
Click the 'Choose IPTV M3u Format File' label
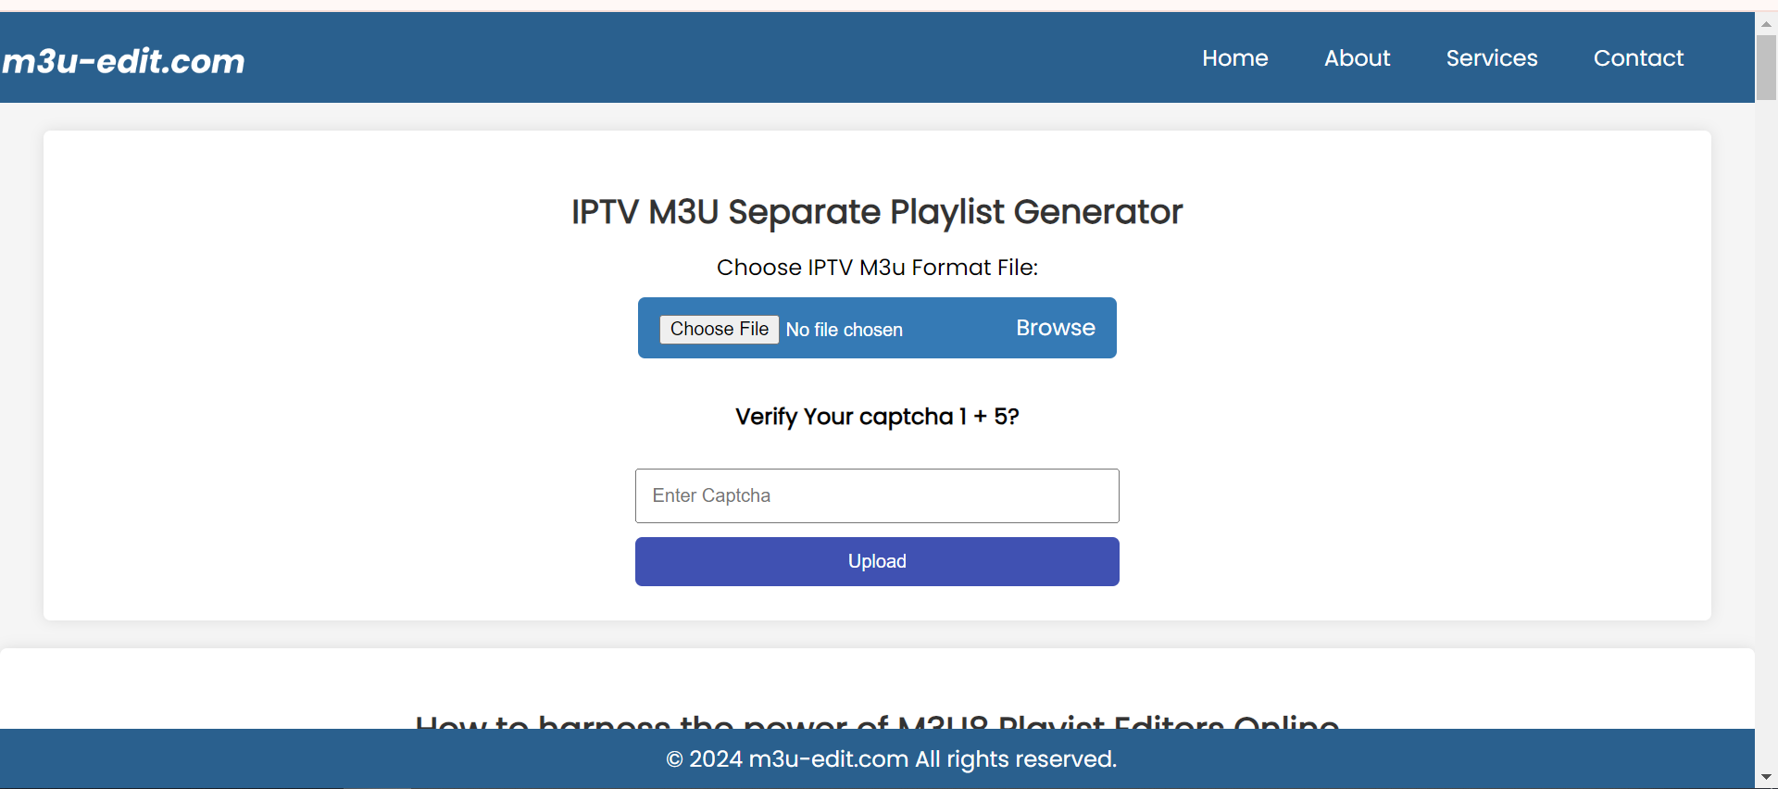coord(876,268)
